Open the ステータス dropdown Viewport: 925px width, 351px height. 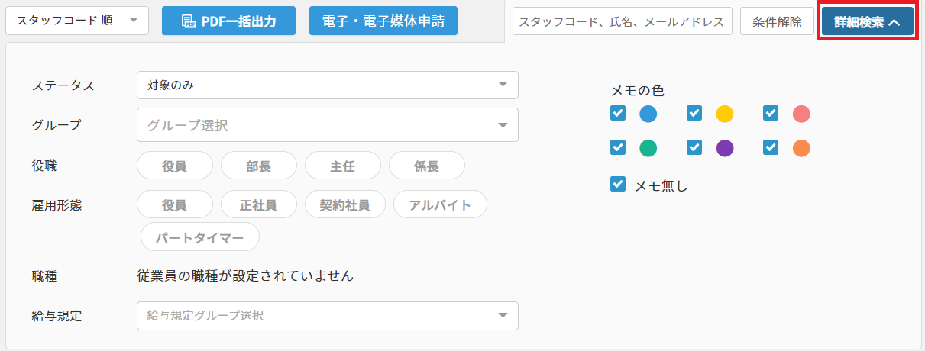tap(327, 85)
